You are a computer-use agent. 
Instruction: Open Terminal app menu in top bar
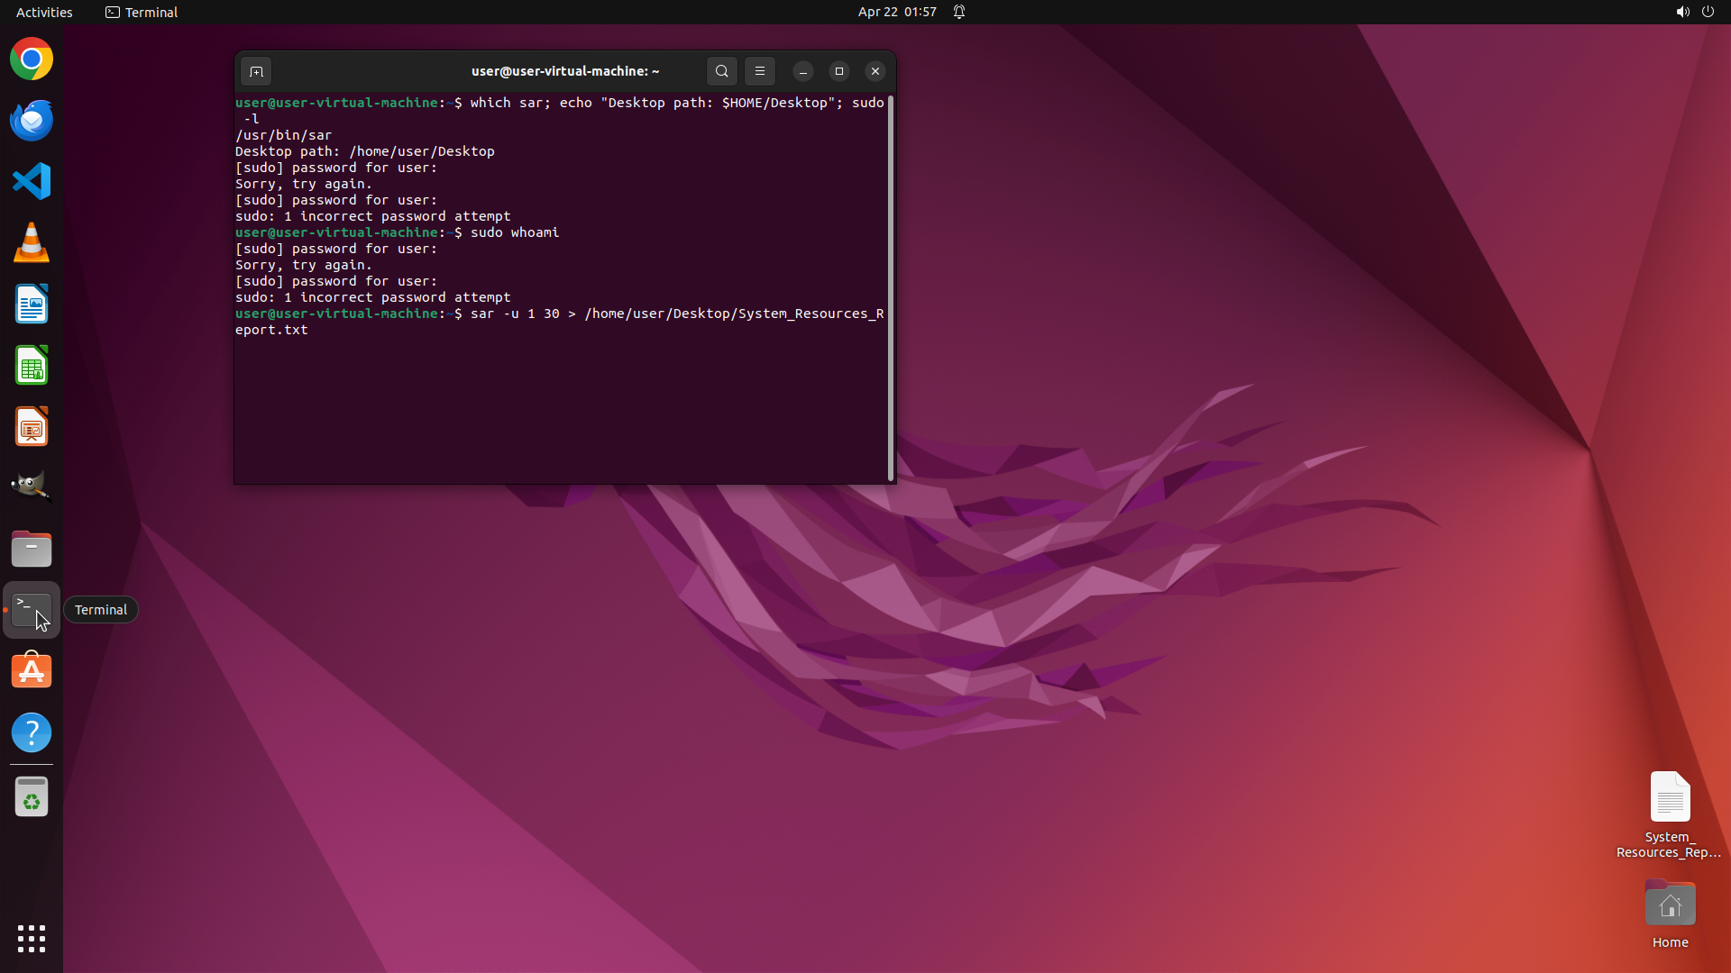point(142,12)
